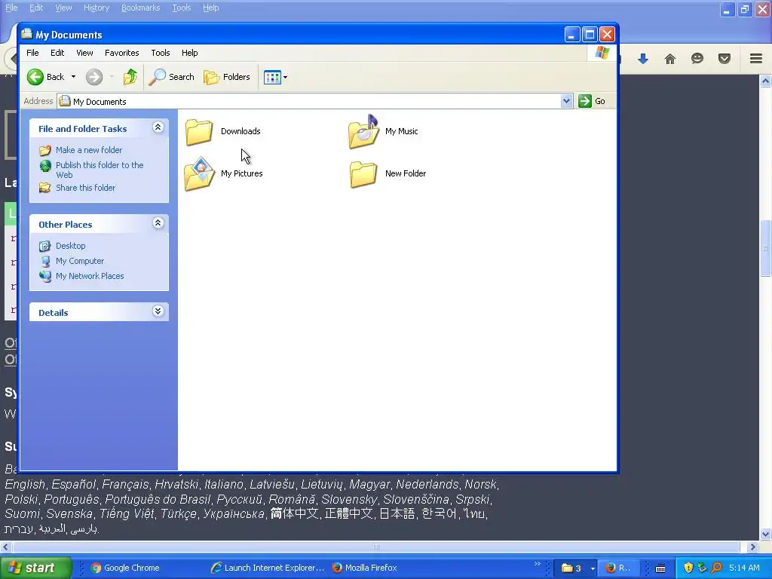
Task: Open the Firefox Bookmarks menu
Action: tap(140, 8)
